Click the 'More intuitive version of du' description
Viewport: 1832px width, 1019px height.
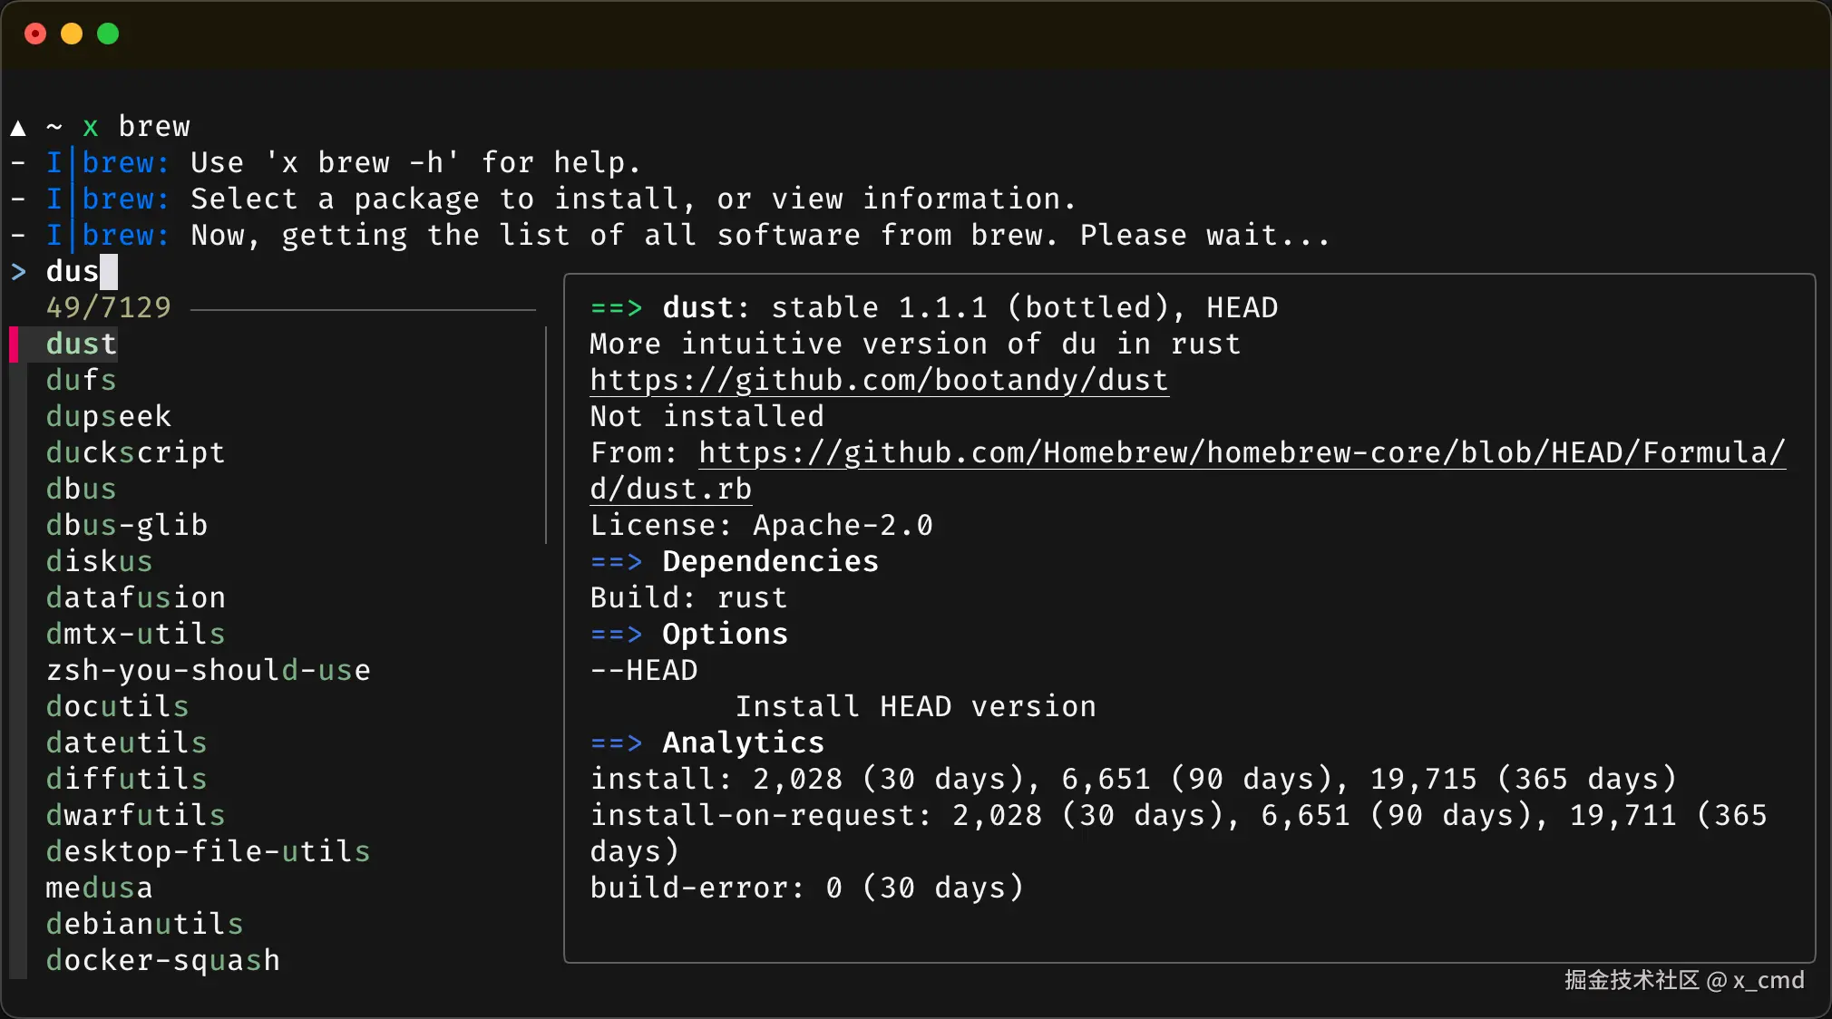click(x=916, y=345)
